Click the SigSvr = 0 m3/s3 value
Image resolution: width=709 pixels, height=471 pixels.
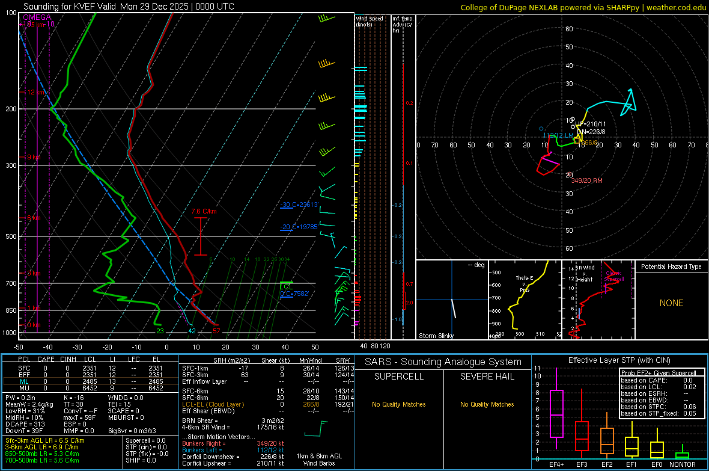coord(132,431)
